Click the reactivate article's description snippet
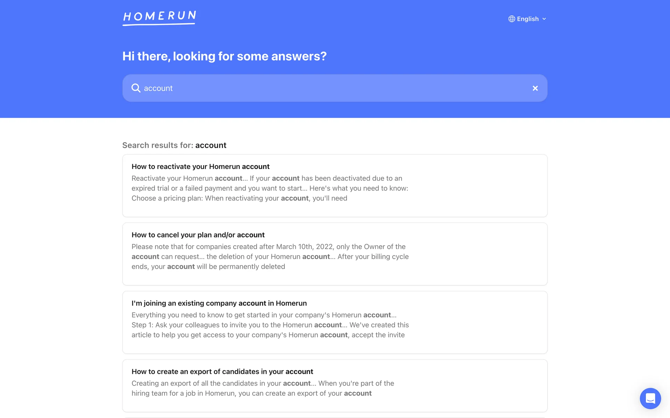The width and height of the screenshot is (670, 418). [269, 188]
